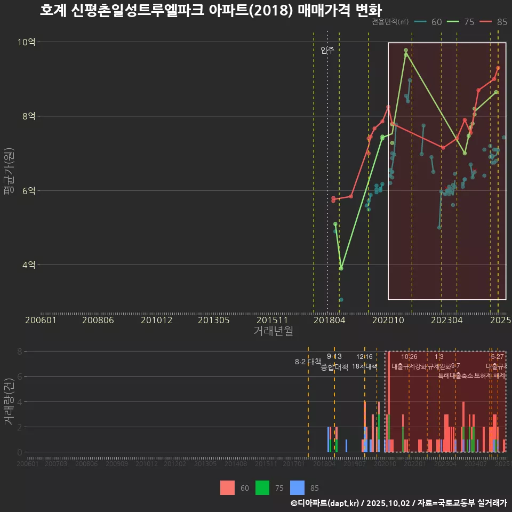
Task: Select the green 75㎡ peak point near 10억
Action: click(406, 50)
